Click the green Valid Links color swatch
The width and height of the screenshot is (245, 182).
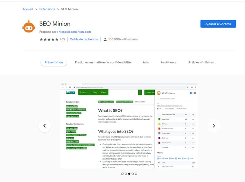pos(159,119)
